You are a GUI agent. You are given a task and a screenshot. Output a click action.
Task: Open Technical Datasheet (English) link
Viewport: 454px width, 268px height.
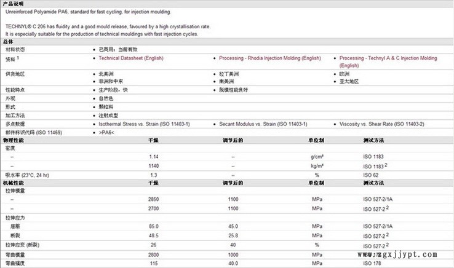[x=131, y=58]
